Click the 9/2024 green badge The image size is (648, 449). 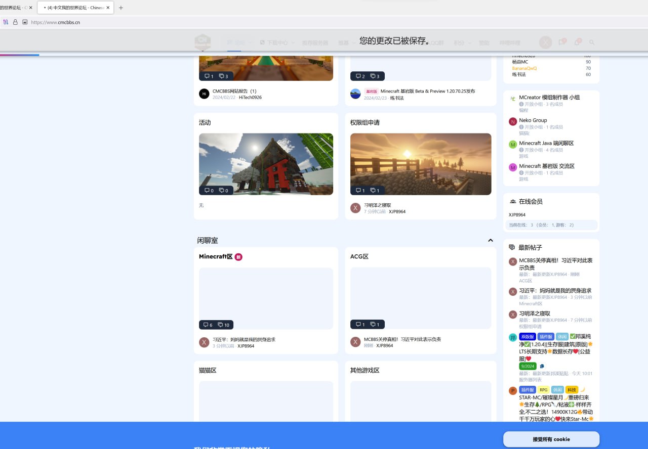click(528, 366)
